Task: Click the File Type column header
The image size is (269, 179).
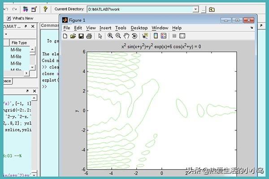Action: pyautogui.click(x=19, y=43)
